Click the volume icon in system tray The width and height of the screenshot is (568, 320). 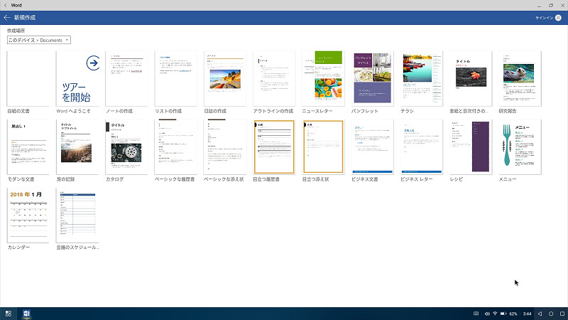(487, 314)
